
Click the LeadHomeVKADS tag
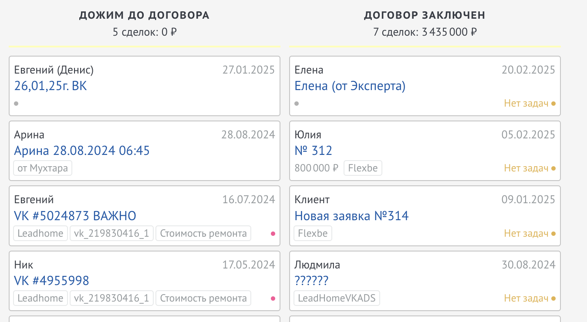(x=337, y=298)
